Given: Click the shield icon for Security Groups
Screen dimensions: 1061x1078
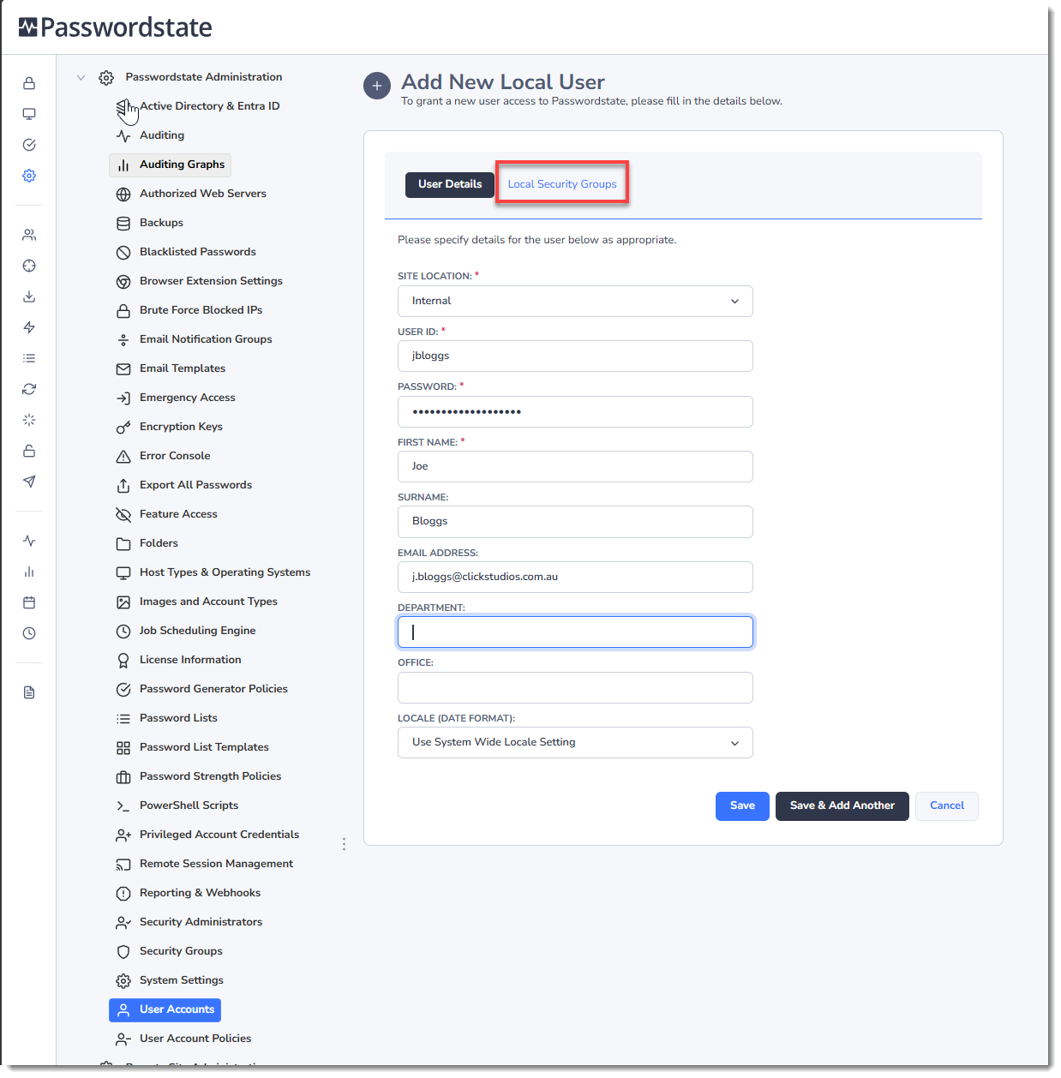Looking at the screenshot, I should (123, 952).
